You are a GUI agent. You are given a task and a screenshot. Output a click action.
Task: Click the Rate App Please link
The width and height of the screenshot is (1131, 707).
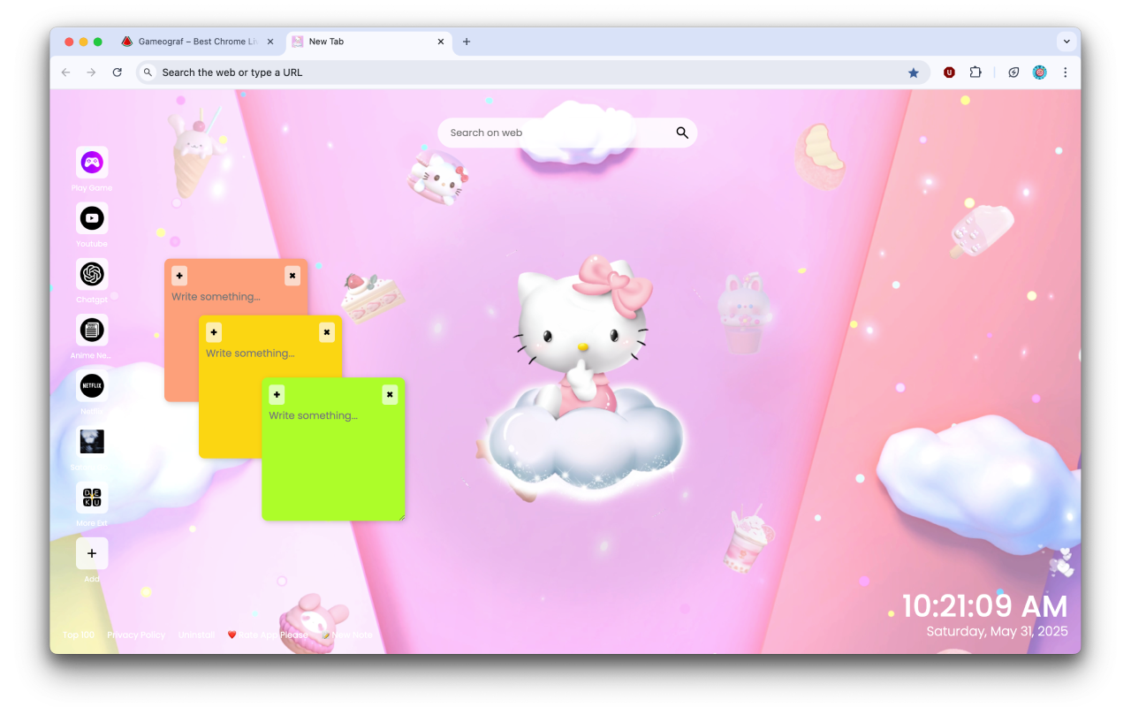268,635
